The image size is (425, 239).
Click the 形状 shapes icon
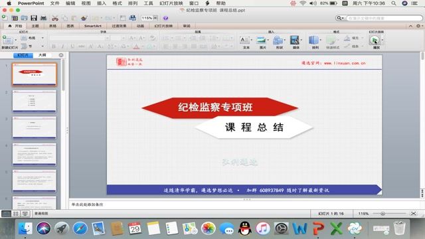278,40
